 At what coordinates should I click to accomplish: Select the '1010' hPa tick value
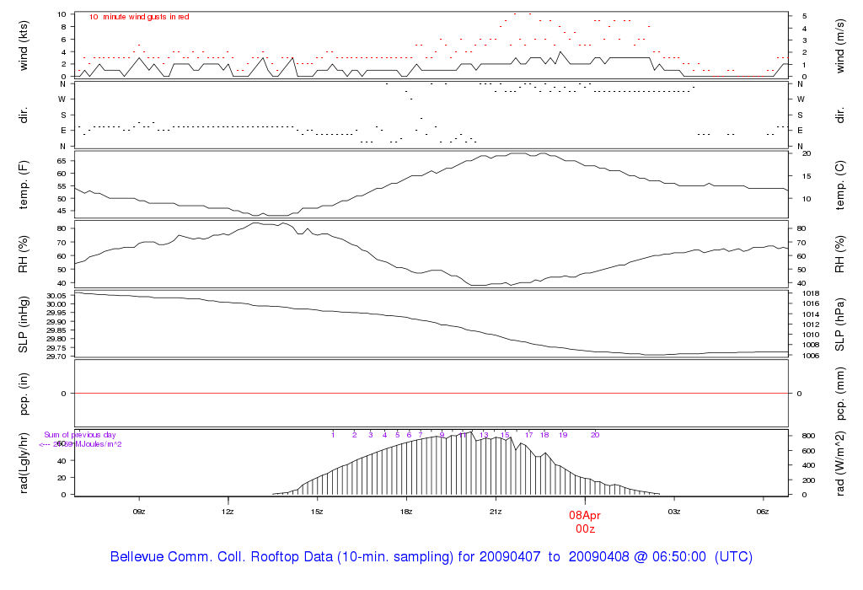pos(811,335)
